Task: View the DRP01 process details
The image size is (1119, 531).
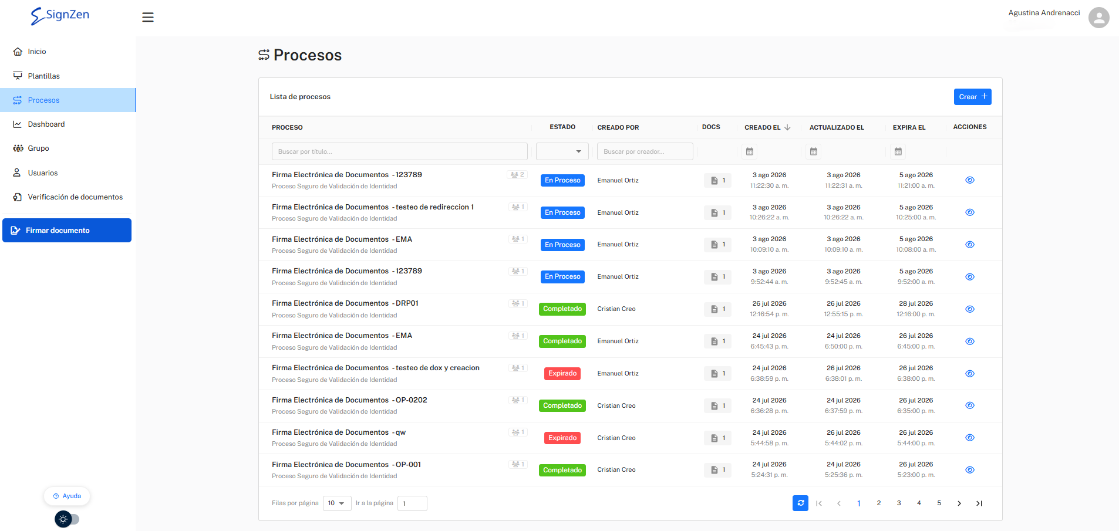Action: (x=970, y=309)
